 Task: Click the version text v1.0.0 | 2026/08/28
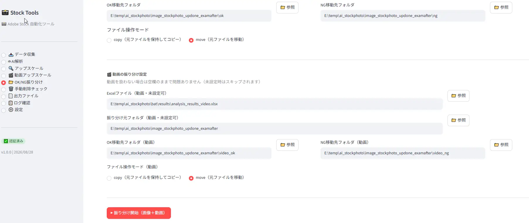17,152
